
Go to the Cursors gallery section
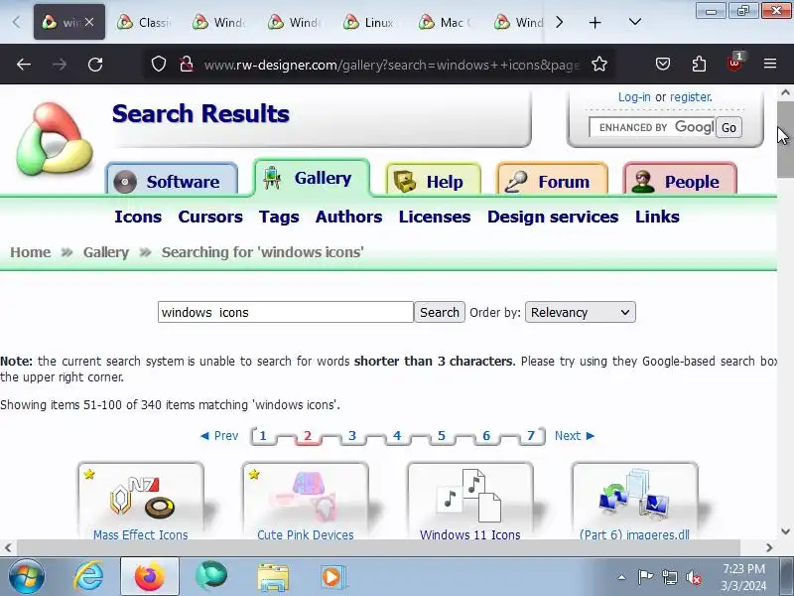click(210, 217)
